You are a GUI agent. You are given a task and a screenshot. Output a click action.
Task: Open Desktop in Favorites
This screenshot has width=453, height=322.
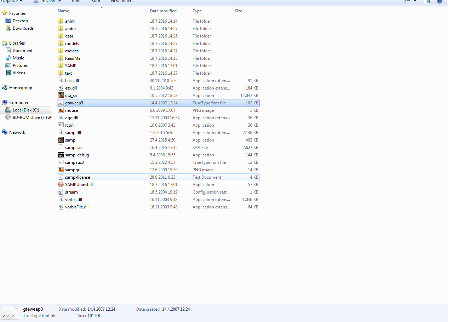[20, 21]
